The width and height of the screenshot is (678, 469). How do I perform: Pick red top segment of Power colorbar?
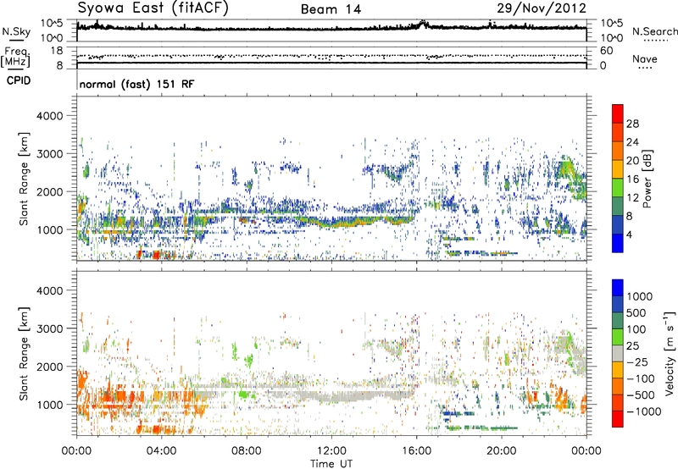click(618, 113)
